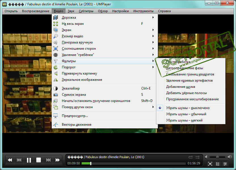Click the monitor icon beside Экран
Viewport: 236px width, 170px height.
[x=56, y=30]
